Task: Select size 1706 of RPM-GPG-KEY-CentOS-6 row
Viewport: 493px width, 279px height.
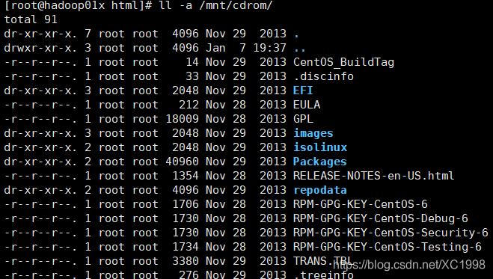Action: click(x=186, y=204)
